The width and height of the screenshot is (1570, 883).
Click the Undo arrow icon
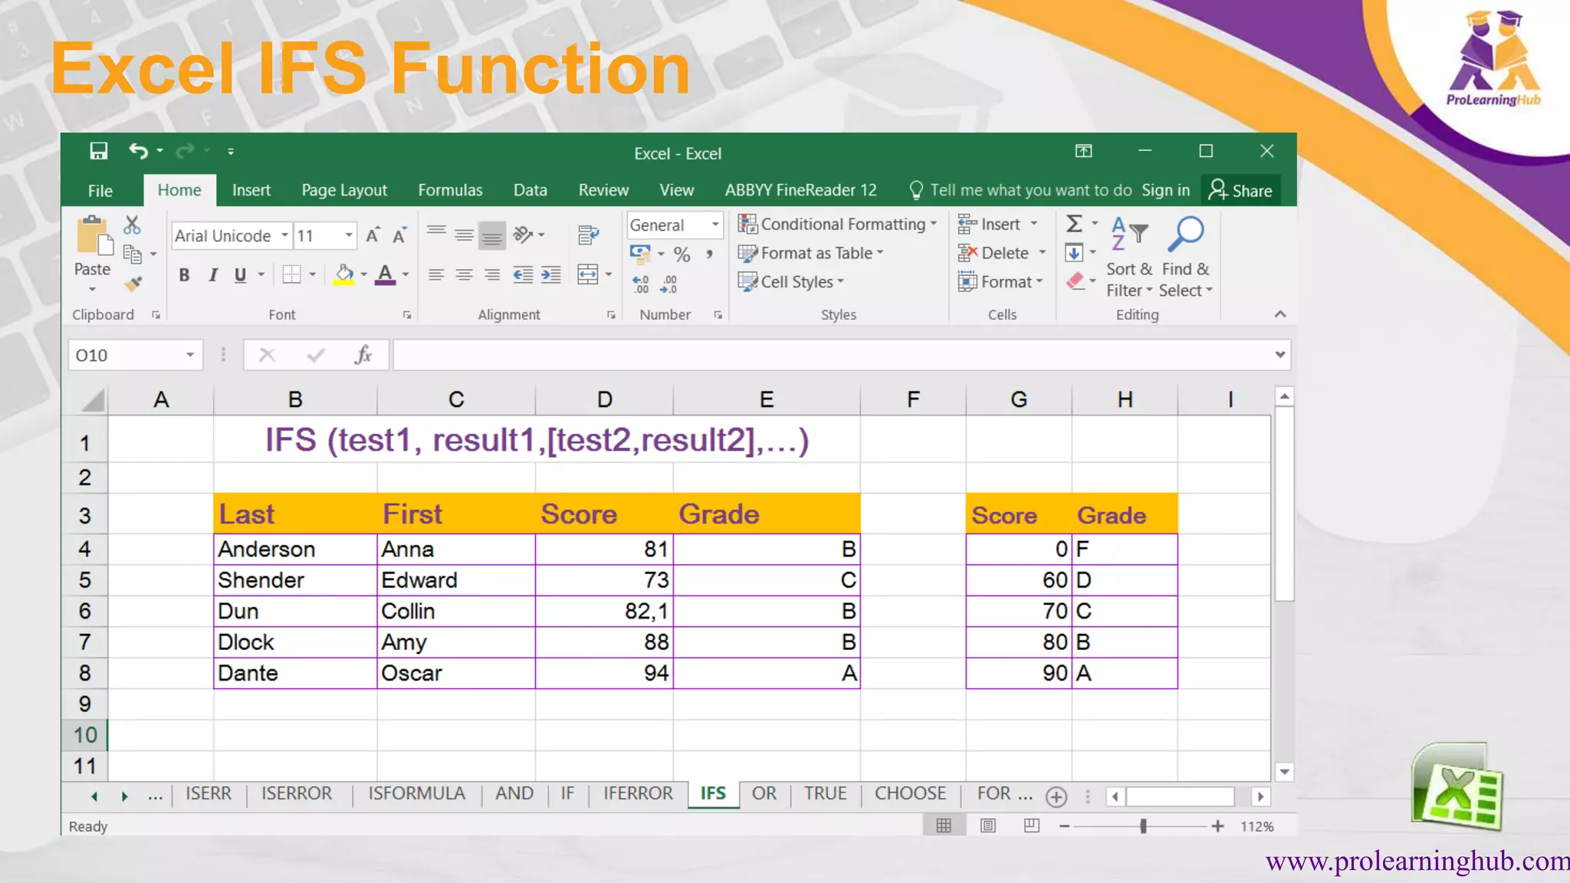coord(138,151)
